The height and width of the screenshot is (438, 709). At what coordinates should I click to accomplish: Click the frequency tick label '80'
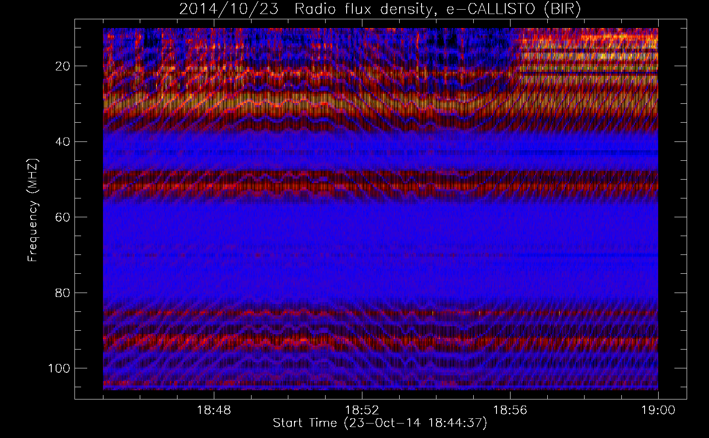click(x=64, y=293)
